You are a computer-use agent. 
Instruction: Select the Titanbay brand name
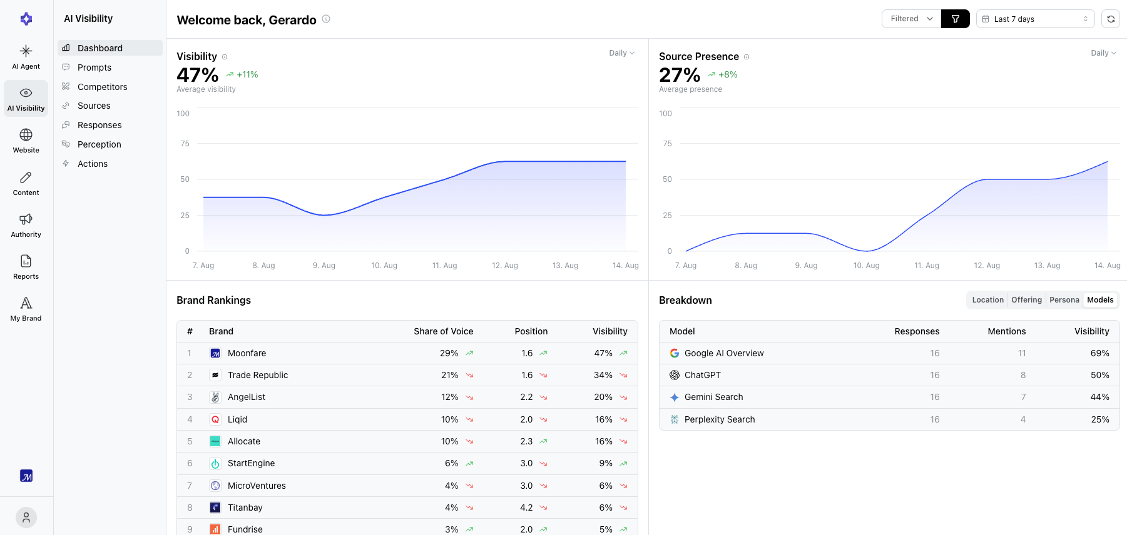(x=245, y=507)
